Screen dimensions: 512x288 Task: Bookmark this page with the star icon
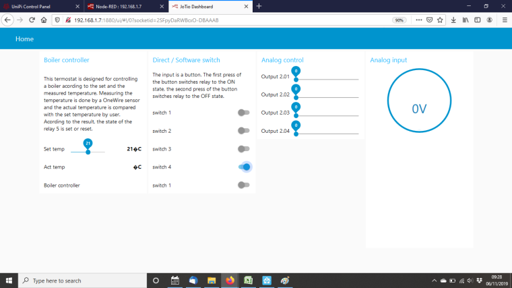[x=439, y=20]
